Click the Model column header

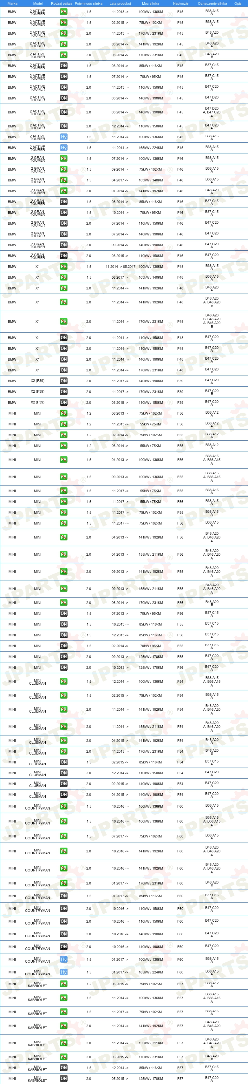tap(37, 3)
